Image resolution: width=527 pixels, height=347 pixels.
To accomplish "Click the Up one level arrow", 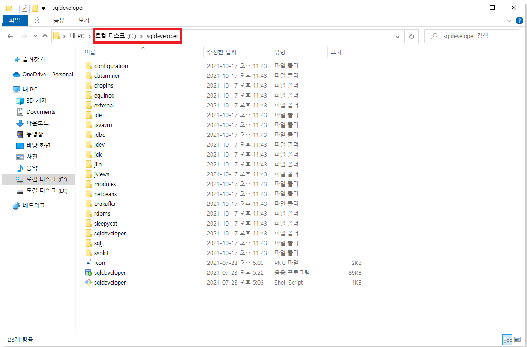I will pyautogui.click(x=45, y=36).
